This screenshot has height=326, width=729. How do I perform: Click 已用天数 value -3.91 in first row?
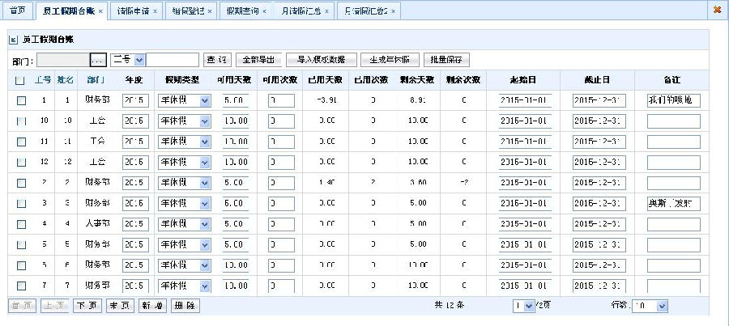(326, 101)
